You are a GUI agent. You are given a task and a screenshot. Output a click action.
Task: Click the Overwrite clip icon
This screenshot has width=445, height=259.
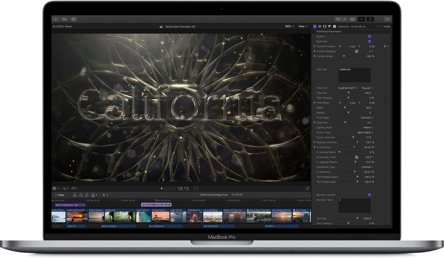point(93,195)
